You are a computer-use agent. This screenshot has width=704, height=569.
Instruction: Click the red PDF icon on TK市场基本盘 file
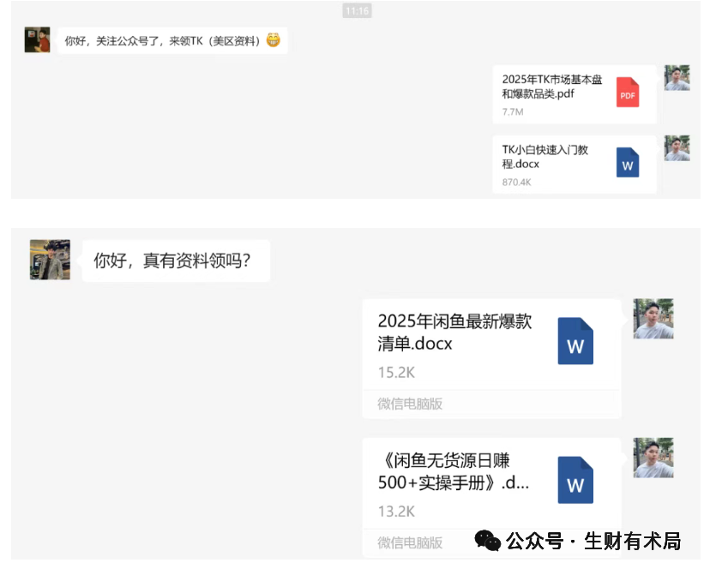pos(628,93)
